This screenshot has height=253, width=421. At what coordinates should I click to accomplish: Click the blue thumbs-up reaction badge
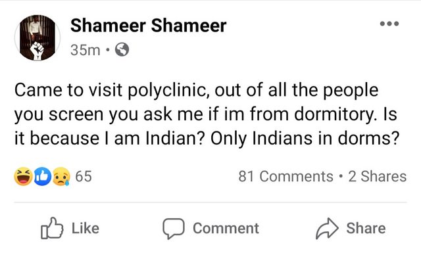pos(42,177)
